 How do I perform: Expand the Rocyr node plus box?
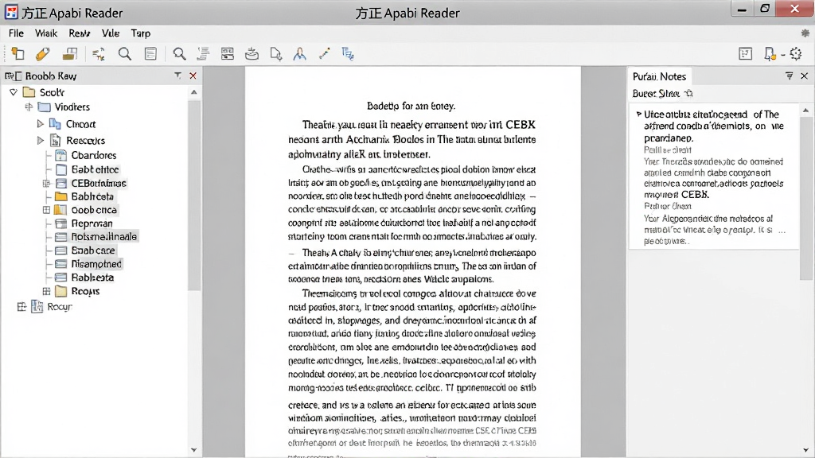21,307
